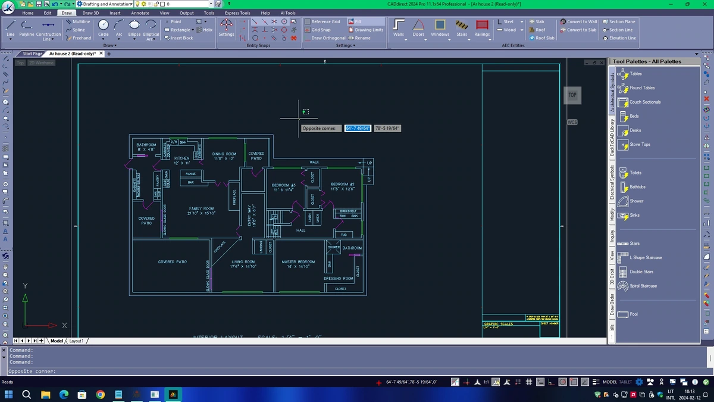714x402 pixels.
Task: Click the Helix tool
Action: point(204,30)
